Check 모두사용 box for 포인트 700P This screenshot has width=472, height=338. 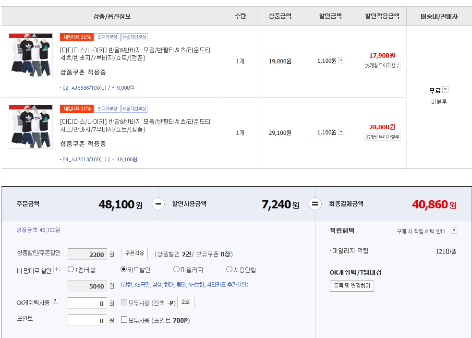coord(124,319)
